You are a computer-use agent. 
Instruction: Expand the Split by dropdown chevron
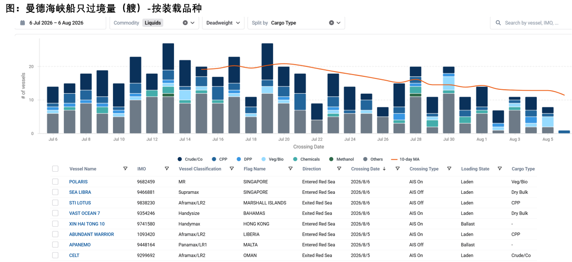pos(338,23)
